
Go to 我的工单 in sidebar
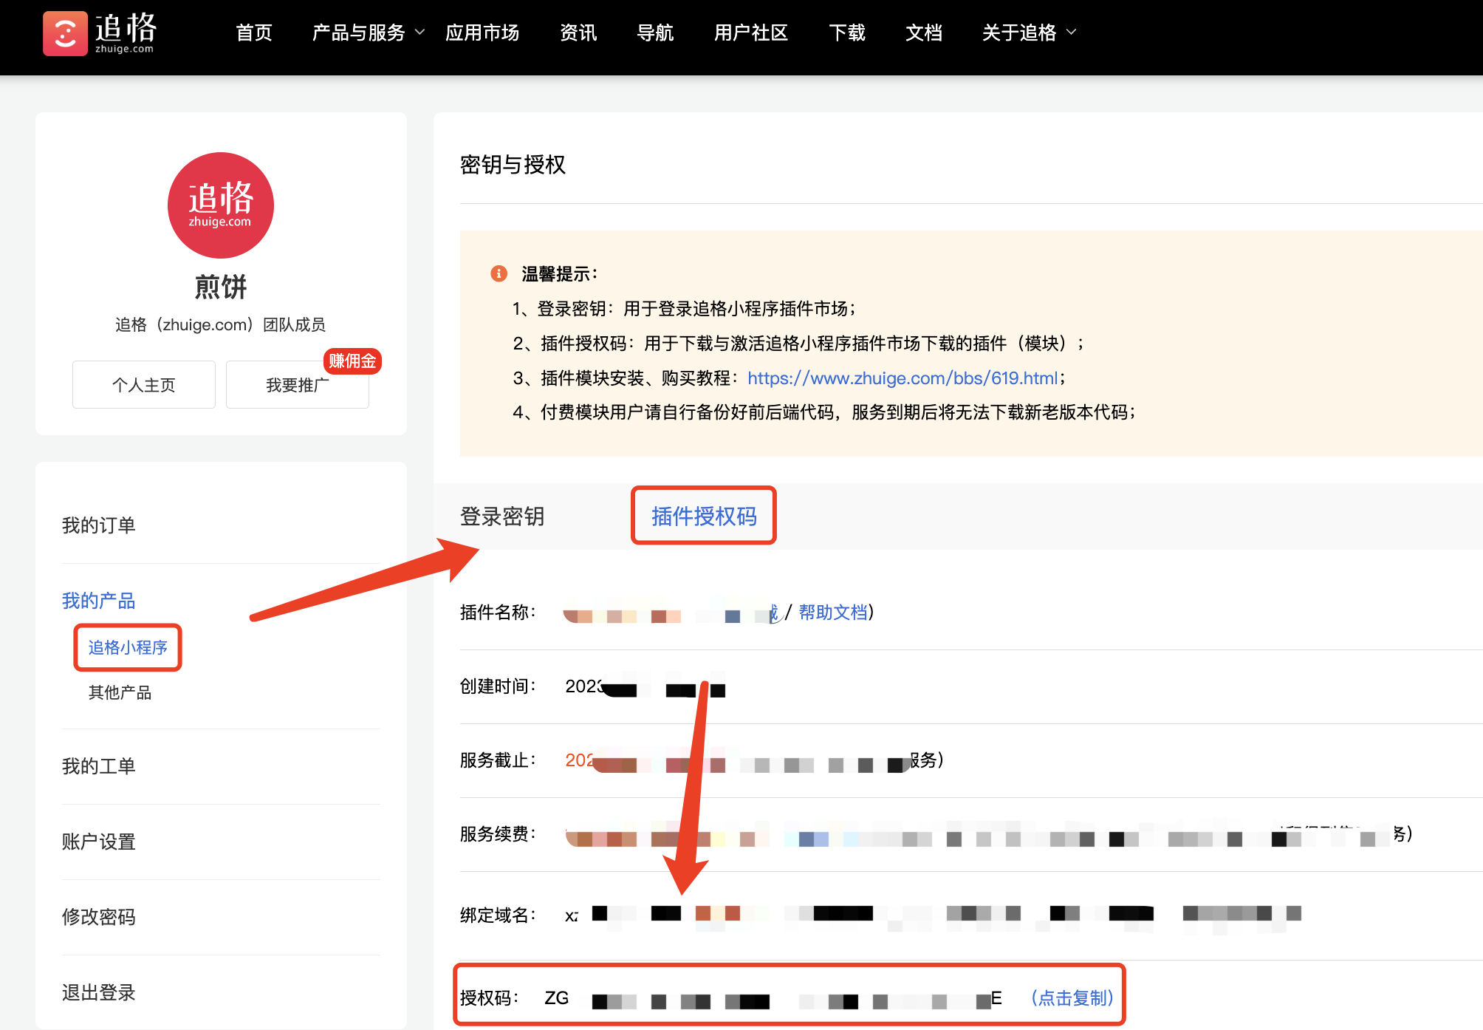point(99,766)
